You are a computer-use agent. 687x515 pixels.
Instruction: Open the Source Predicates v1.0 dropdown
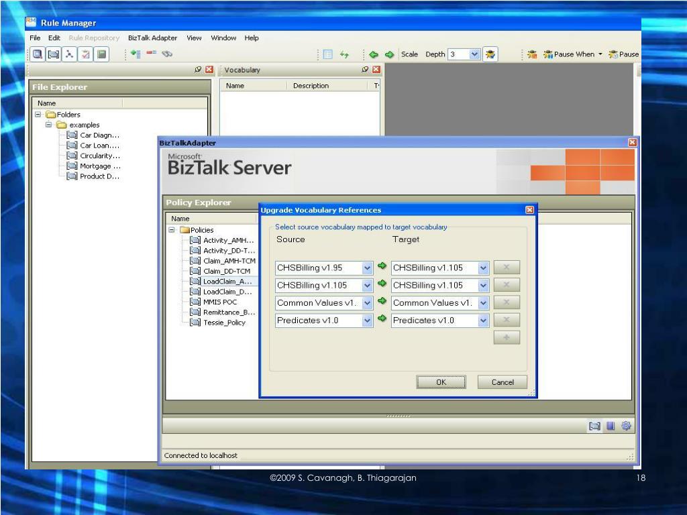tap(367, 321)
